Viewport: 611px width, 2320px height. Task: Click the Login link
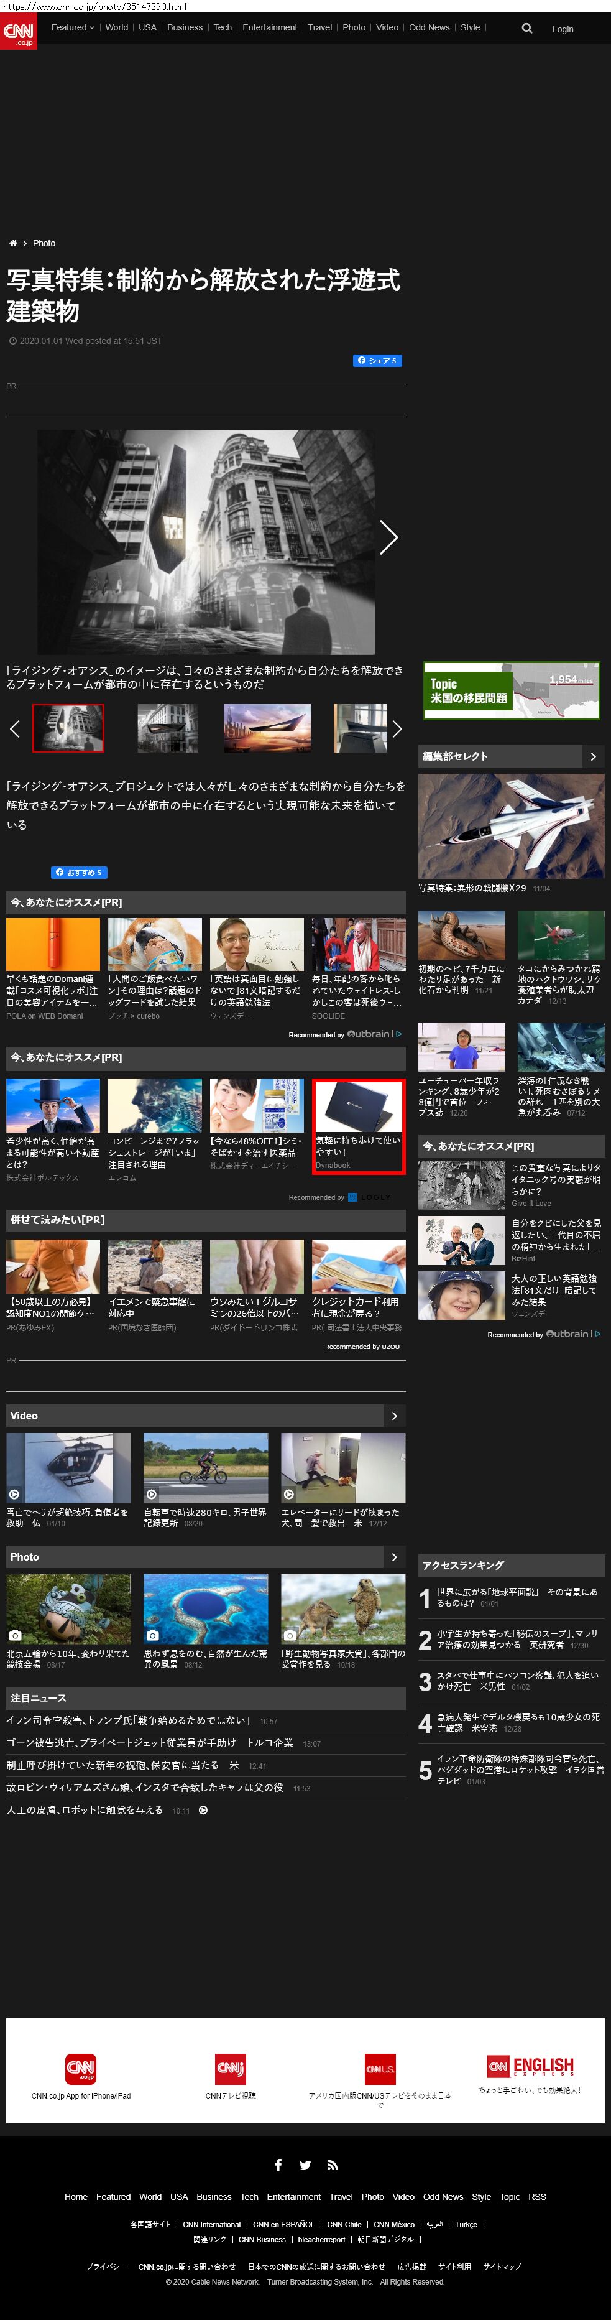point(563,29)
